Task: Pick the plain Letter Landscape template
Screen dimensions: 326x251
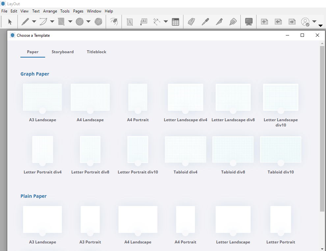Action: 233,219
